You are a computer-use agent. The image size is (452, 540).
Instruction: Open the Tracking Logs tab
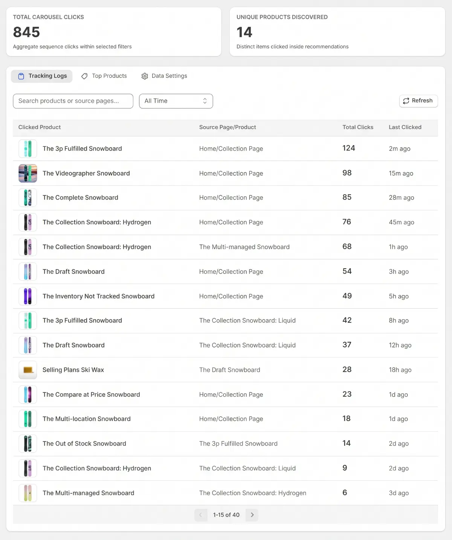(42, 76)
